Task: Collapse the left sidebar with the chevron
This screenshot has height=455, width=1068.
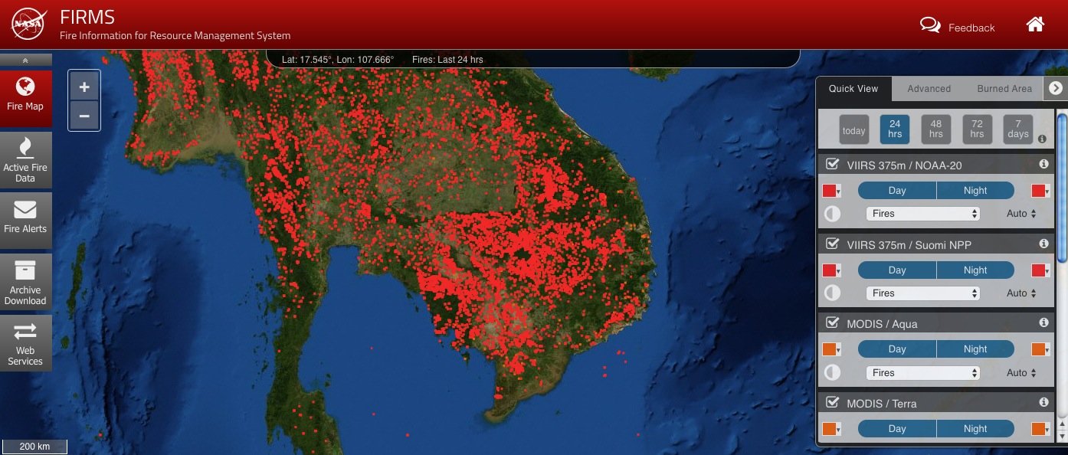Action: 25,60
